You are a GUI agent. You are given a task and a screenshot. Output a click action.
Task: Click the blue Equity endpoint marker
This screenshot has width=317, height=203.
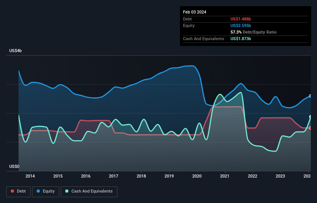[310, 96]
